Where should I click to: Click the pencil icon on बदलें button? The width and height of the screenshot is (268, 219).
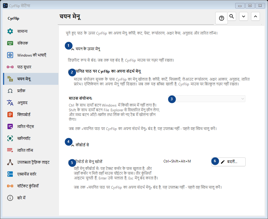click(x=222, y=162)
